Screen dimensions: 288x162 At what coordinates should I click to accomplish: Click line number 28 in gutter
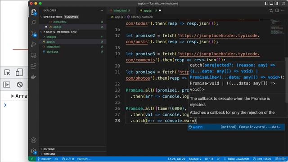coord(117,121)
